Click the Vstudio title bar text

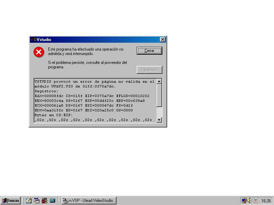coord(44,40)
